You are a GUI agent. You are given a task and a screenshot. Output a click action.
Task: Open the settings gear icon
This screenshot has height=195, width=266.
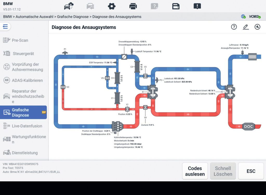(112, 6)
